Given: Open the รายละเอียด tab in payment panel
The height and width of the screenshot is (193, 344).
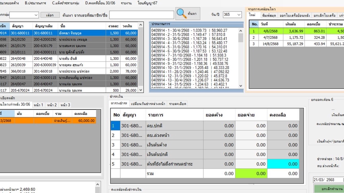Looking at the screenshot, I should coord(177,103).
